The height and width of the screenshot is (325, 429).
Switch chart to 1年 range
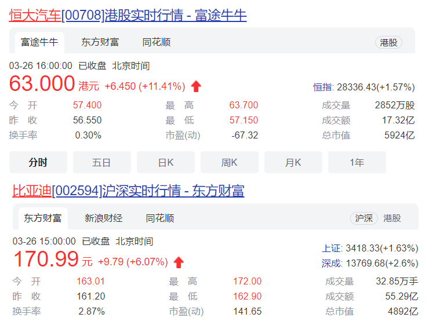357,162
